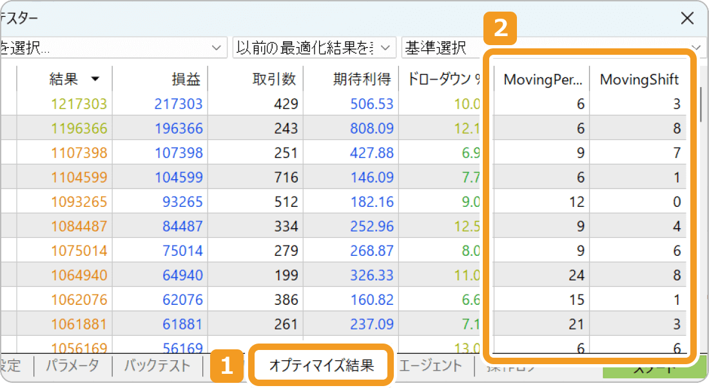Screen dimensions: 709x388
Task: Open the パラメータ tab
Action: click(64, 365)
